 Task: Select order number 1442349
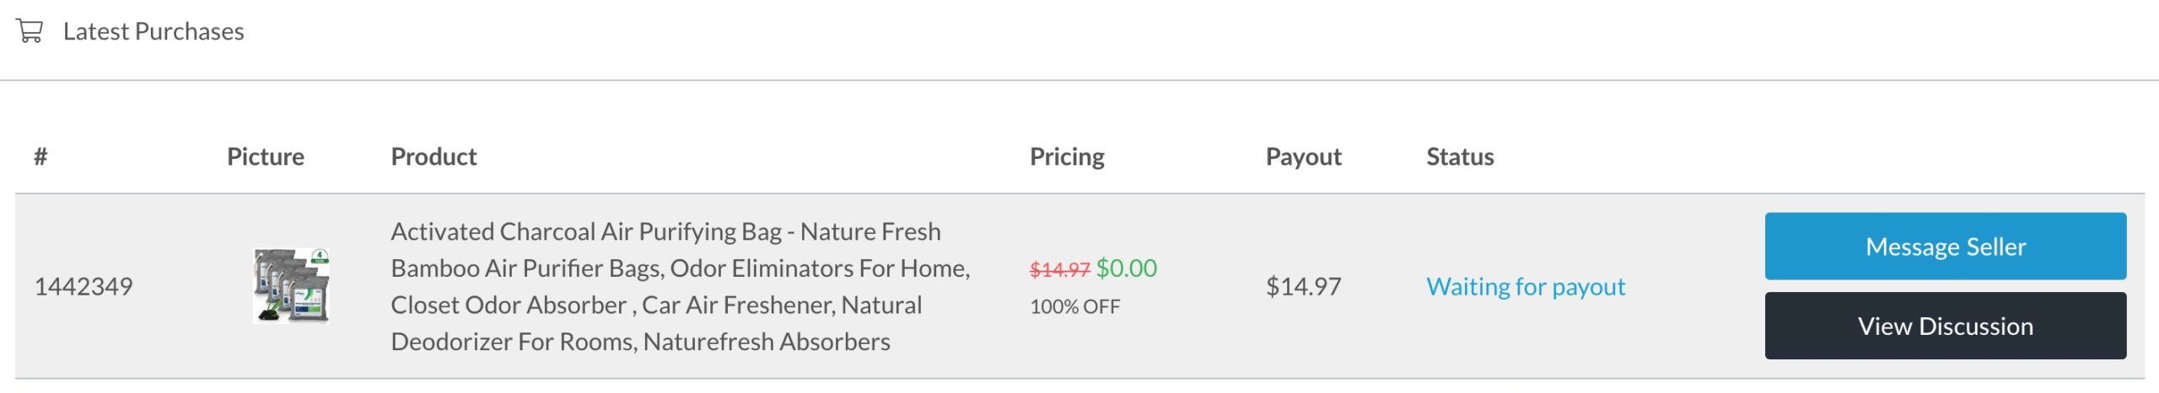[83, 286]
